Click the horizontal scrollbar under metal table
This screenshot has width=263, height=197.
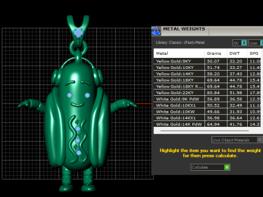point(204,131)
